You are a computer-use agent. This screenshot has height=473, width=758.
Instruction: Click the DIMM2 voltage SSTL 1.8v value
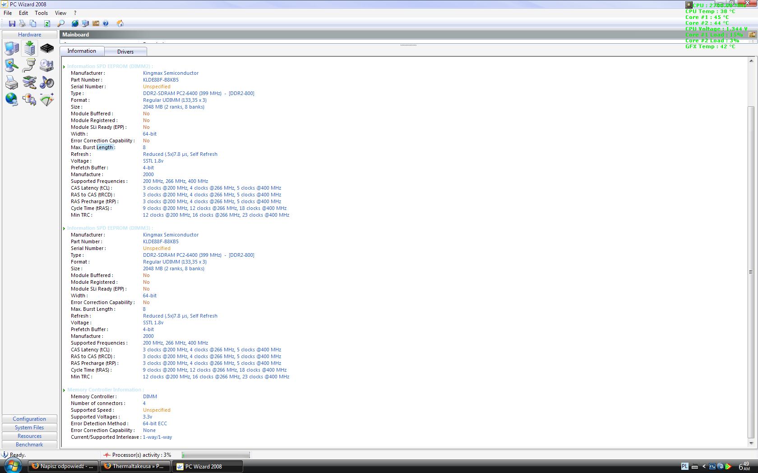(x=153, y=161)
